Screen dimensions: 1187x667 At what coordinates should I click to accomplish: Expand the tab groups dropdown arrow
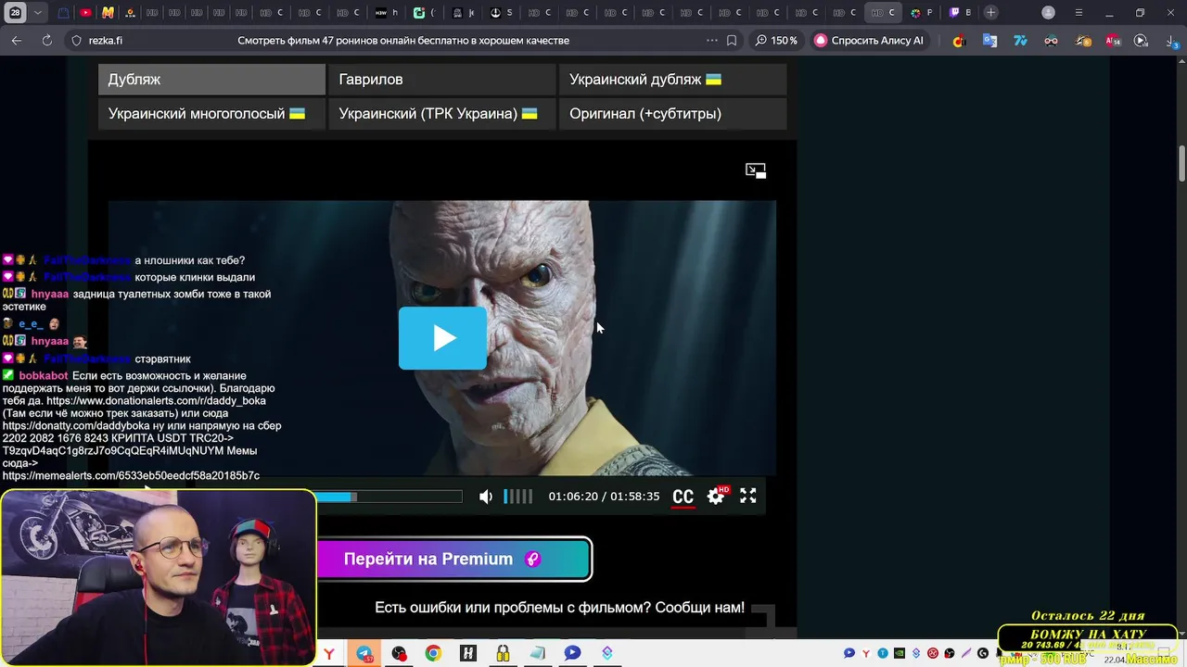pos(38,13)
